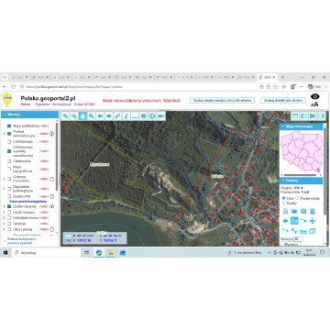Click trash delete icon in Pomiary panel

[313, 211]
